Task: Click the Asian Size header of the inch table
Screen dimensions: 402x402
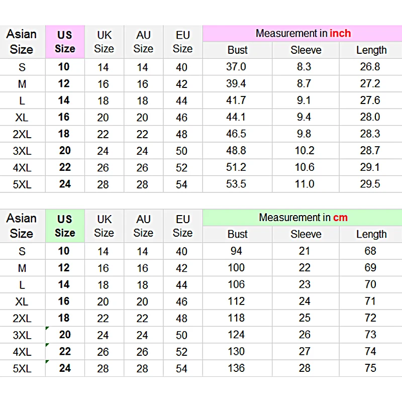Action: pos(22,42)
